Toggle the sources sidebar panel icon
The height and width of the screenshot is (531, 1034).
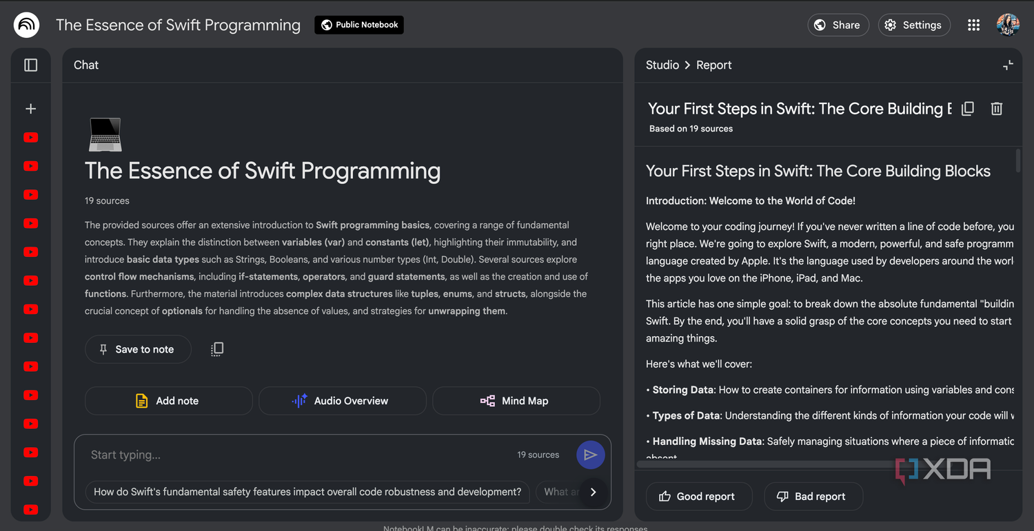coord(31,65)
